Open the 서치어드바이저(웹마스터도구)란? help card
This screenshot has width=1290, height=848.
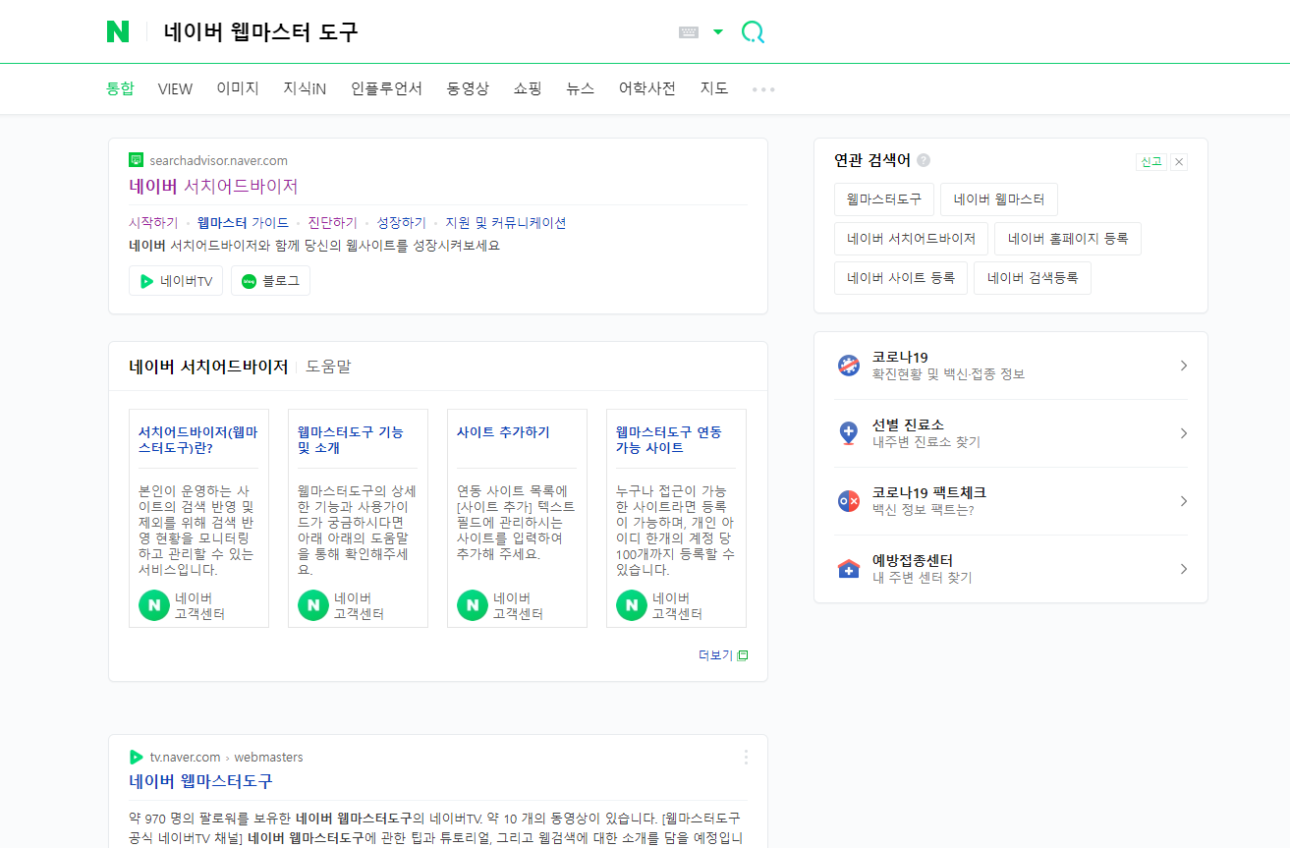198,440
